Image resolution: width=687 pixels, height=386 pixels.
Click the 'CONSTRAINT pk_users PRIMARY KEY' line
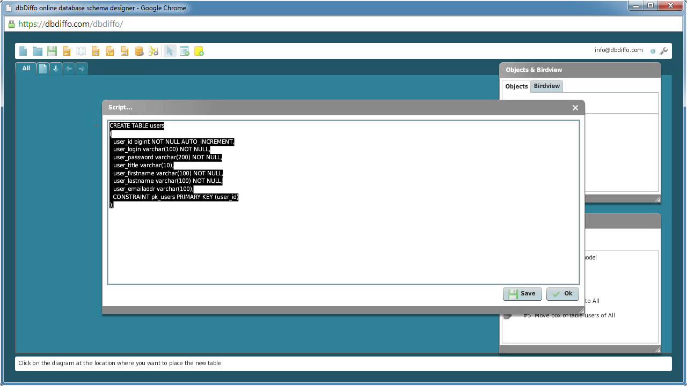pos(176,197)
